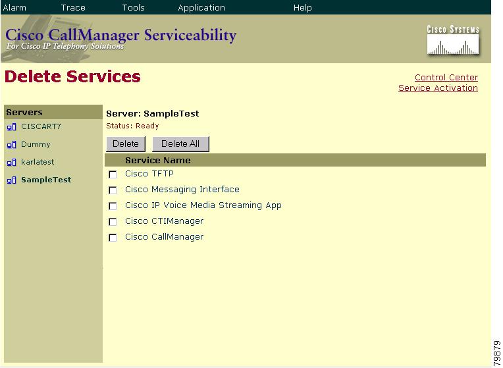This screenshot has height=368, width=503.
Task: Tick the Cisco TFTP checkbox
Action: (113, 174)
